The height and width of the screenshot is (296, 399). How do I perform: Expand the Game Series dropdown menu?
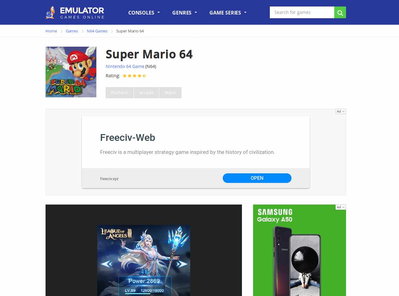point(228,13)
